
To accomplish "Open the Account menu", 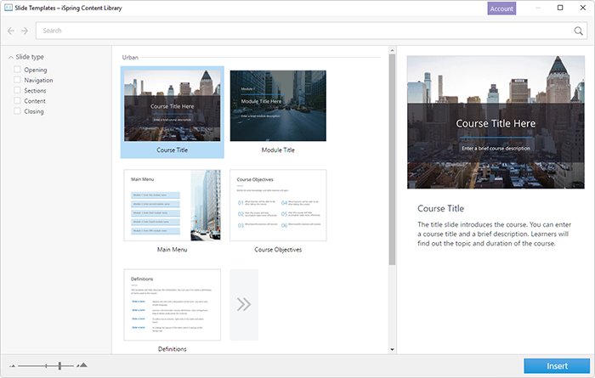I will [x=501, y=8].
